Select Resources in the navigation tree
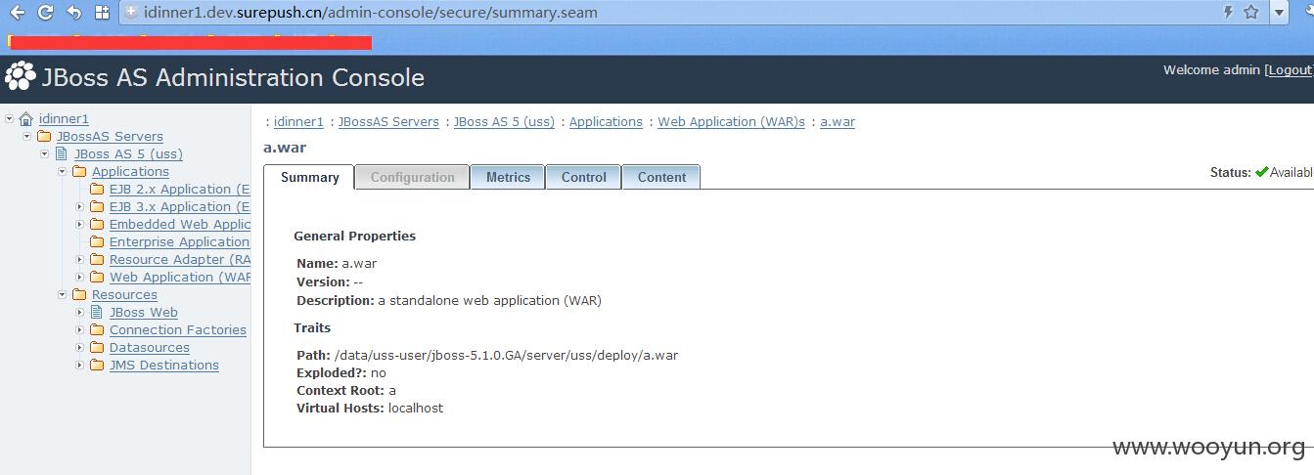 124,295
